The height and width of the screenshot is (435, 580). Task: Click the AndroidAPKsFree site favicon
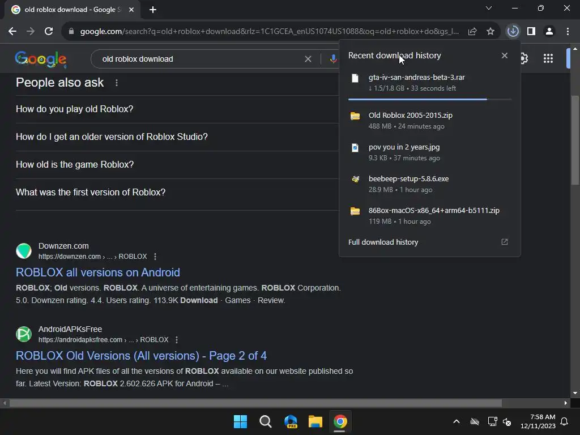[x=24, y=334]
